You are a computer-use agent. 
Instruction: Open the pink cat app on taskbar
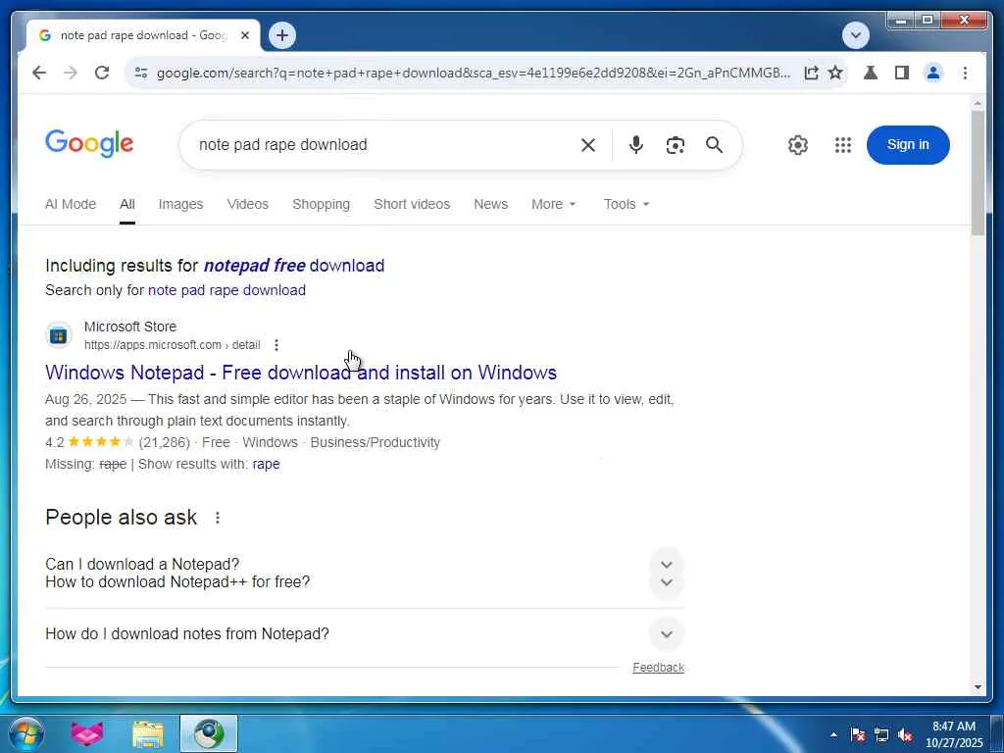pos(87,733)
